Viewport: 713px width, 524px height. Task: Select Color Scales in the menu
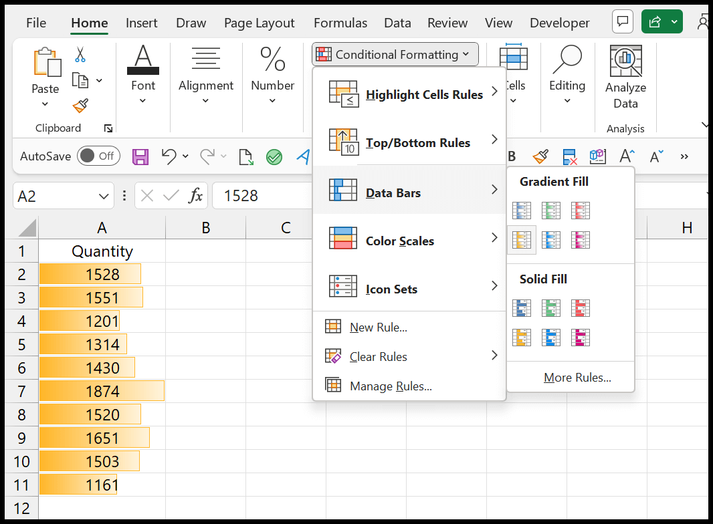(x=399, y=240)
